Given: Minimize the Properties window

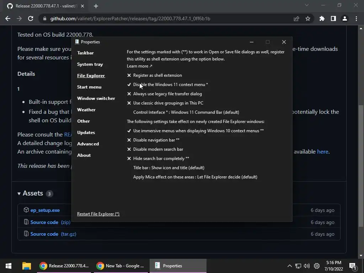Looking at the screenshot, I should (x=252, y=42).
